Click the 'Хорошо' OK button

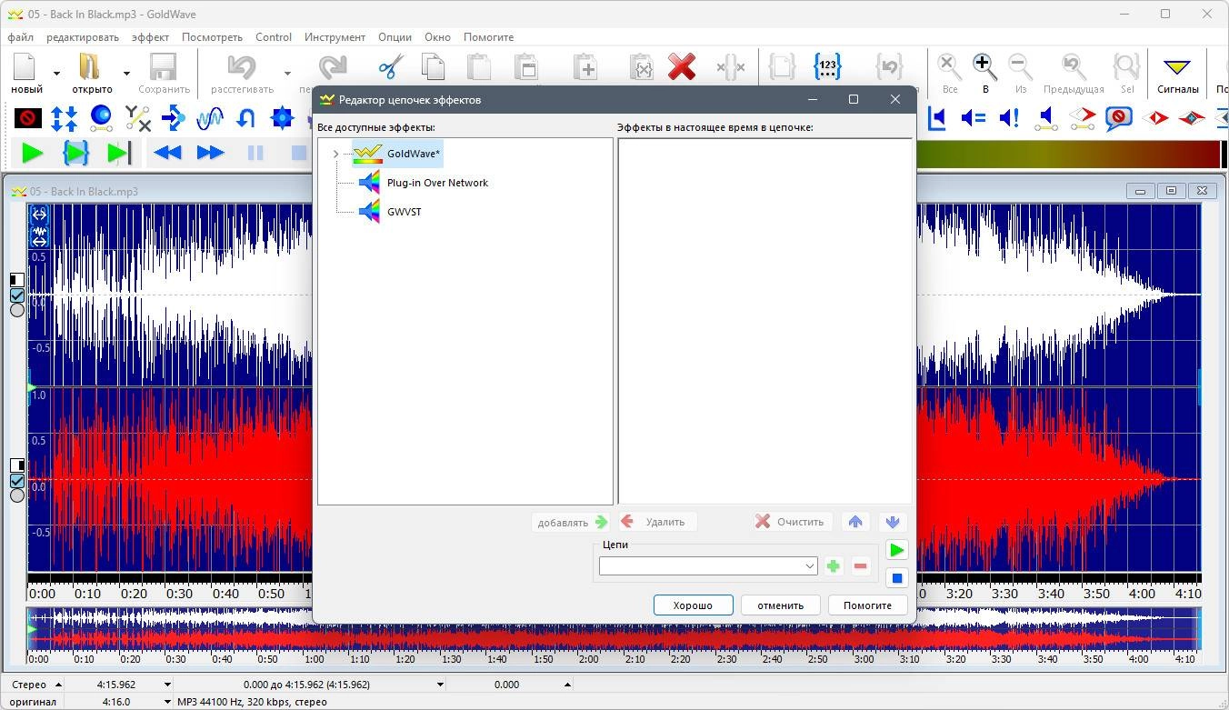693,605
